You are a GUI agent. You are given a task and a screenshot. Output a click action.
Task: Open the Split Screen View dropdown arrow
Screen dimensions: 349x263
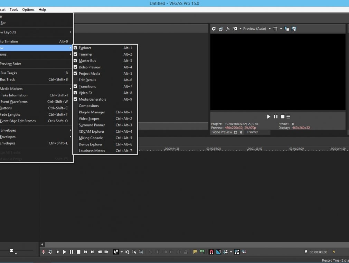tap(240, 29)
